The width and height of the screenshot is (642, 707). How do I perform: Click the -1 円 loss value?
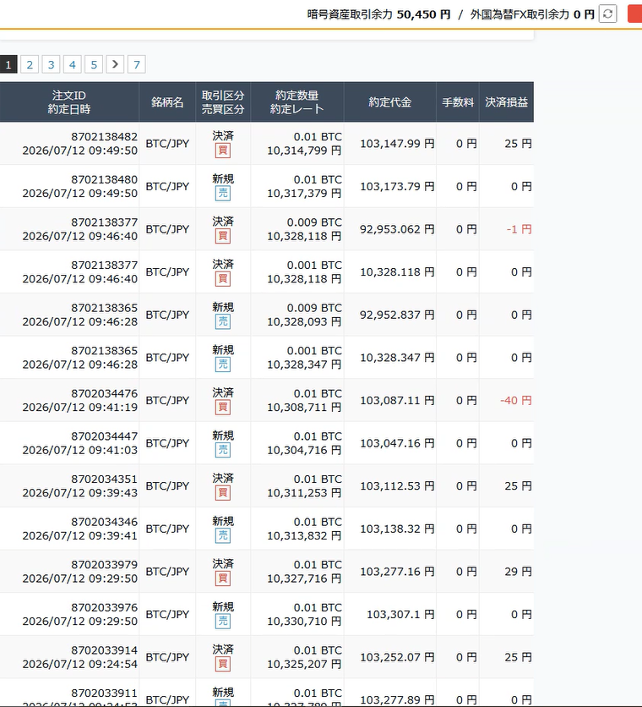click(x=519, y=229)
